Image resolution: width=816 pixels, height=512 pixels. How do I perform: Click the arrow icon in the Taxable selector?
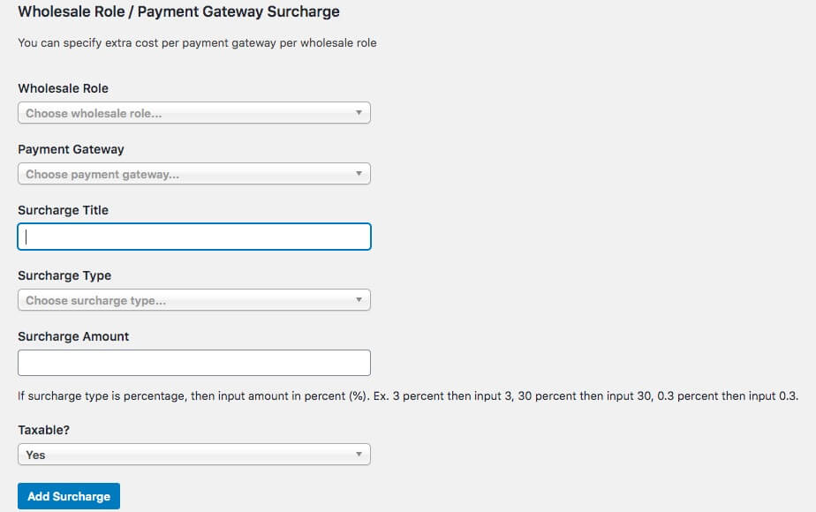359,455
